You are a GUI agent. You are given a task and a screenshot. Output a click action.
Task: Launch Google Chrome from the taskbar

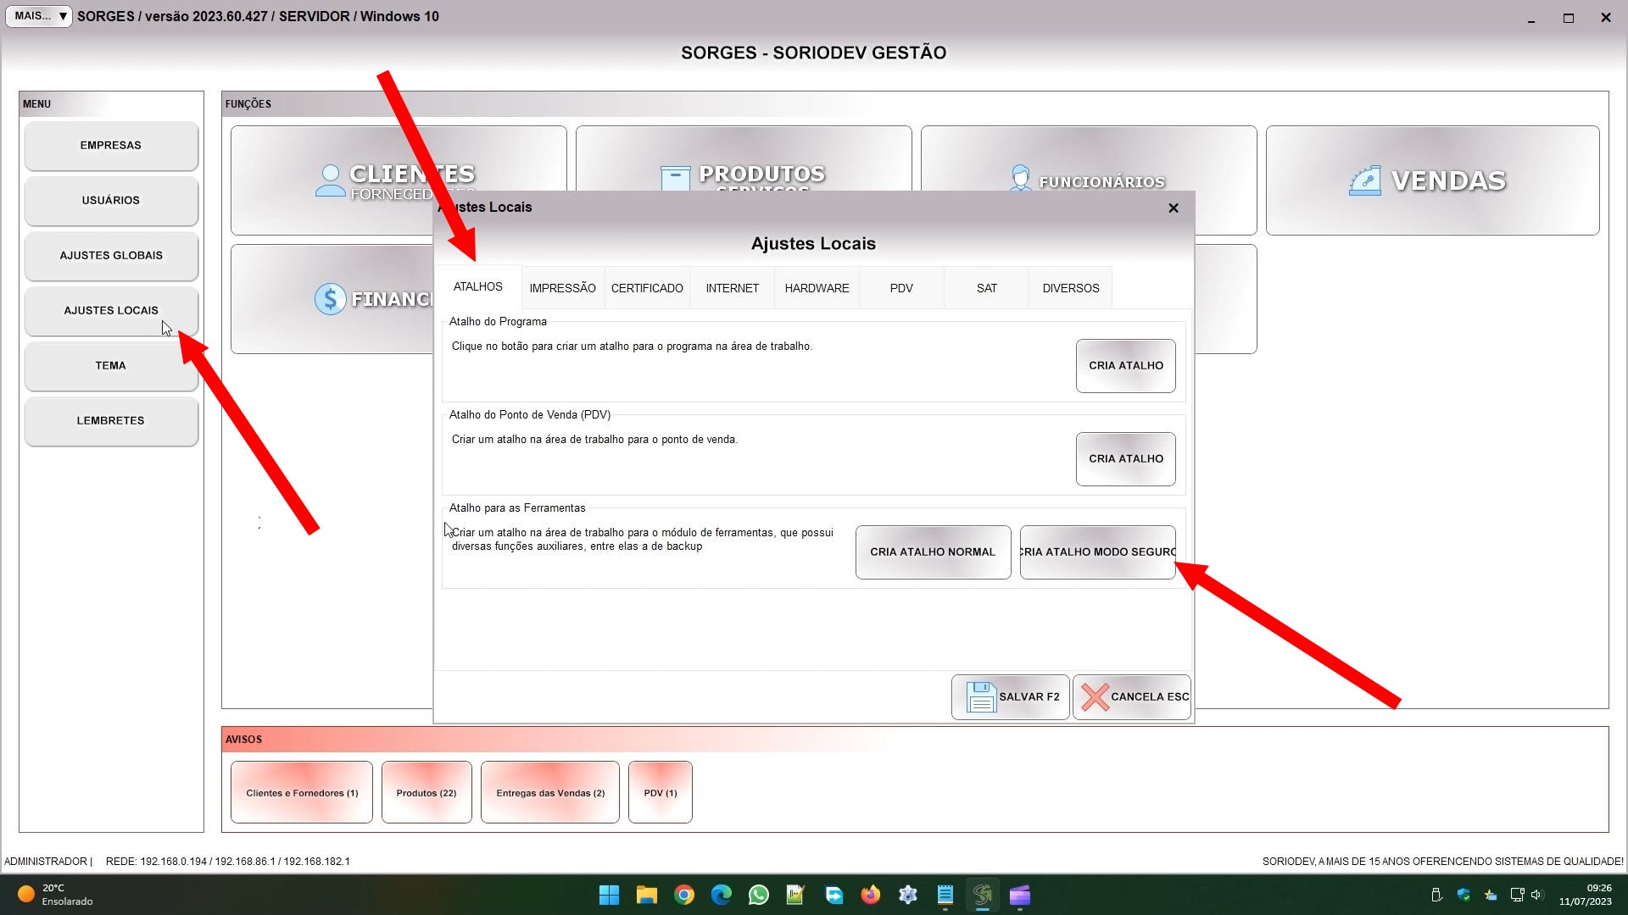pos(684,895)
